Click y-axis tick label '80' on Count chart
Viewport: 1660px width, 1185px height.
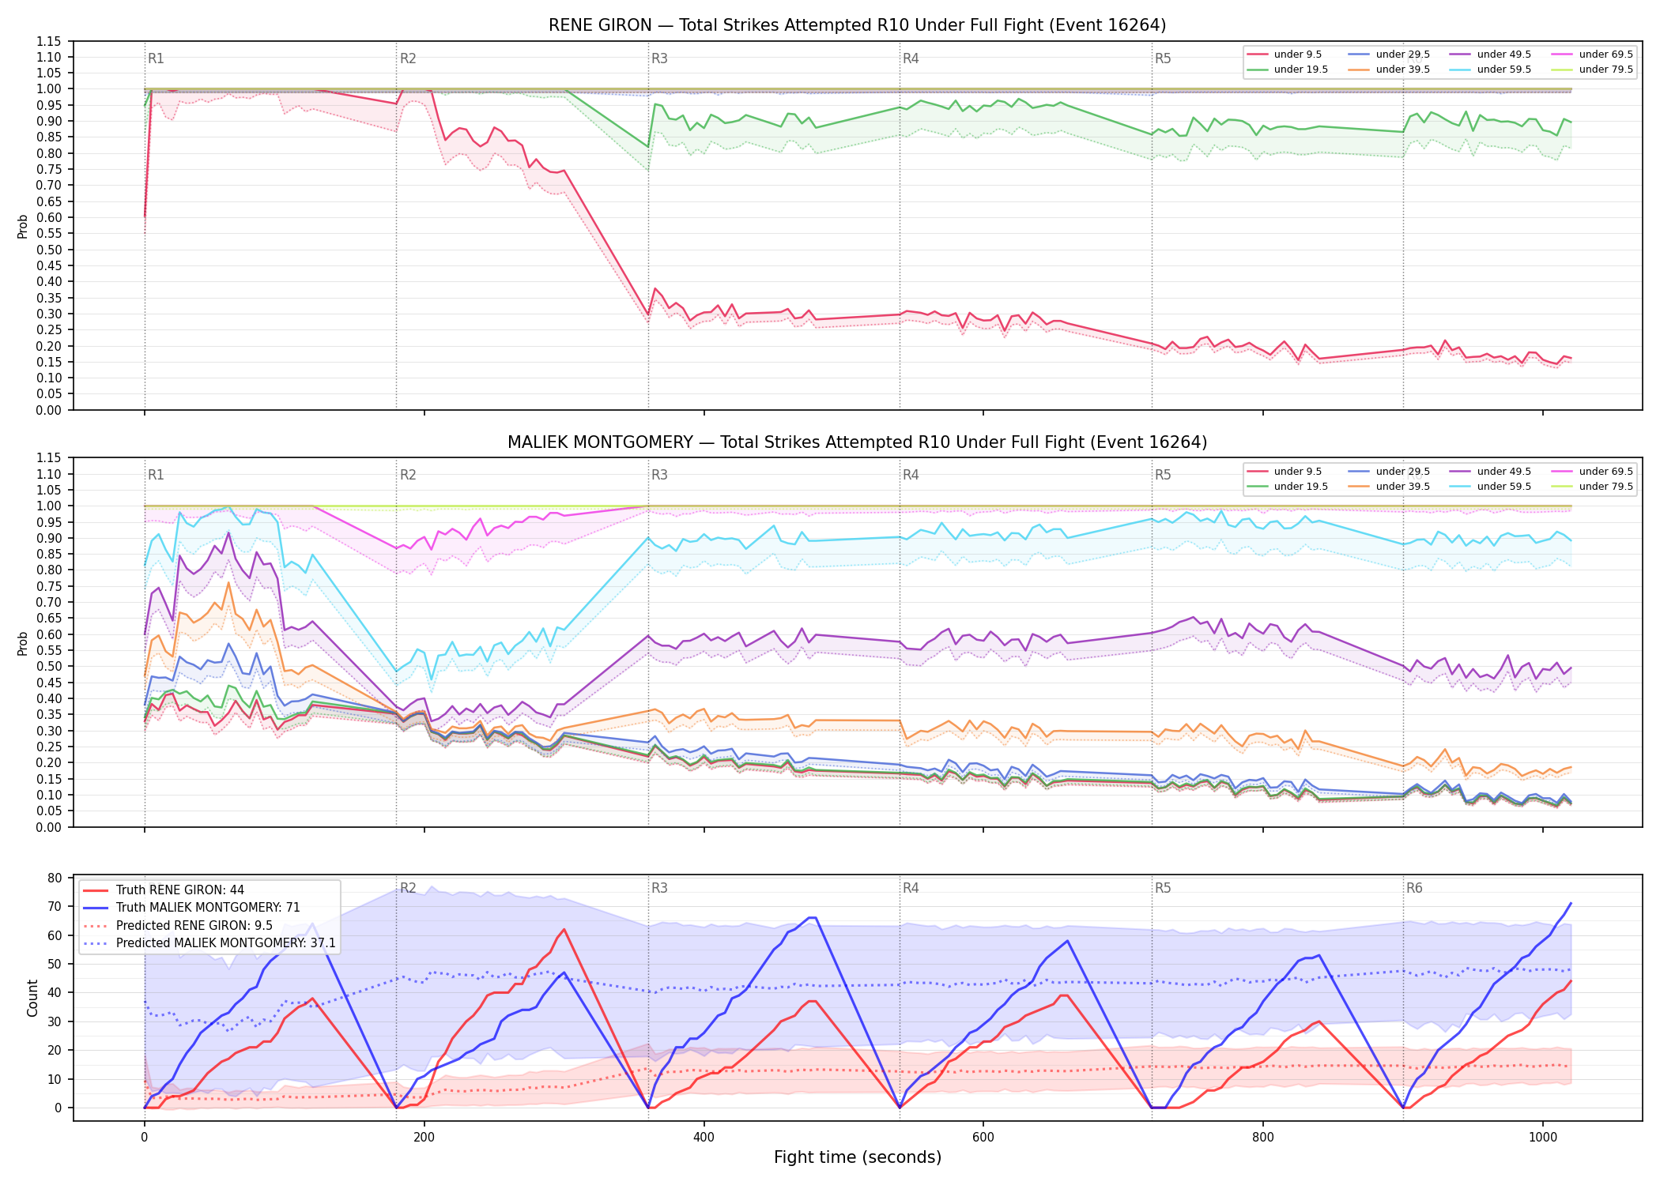(55, 878)
